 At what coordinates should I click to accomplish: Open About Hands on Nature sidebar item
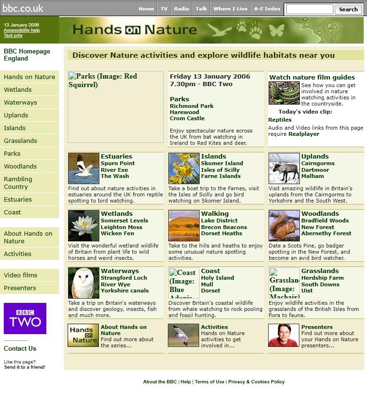(x=29, y=237)
